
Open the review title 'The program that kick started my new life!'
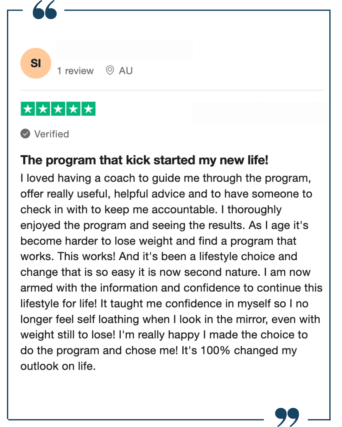point(144,160)
